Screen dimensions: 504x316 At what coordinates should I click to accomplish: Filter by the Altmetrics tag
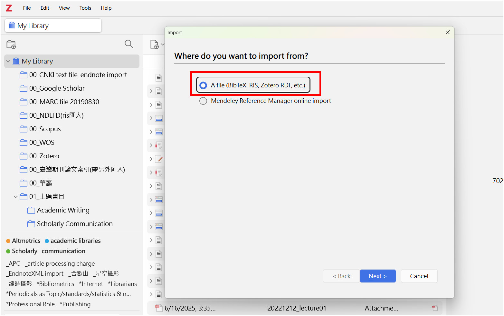26,241
